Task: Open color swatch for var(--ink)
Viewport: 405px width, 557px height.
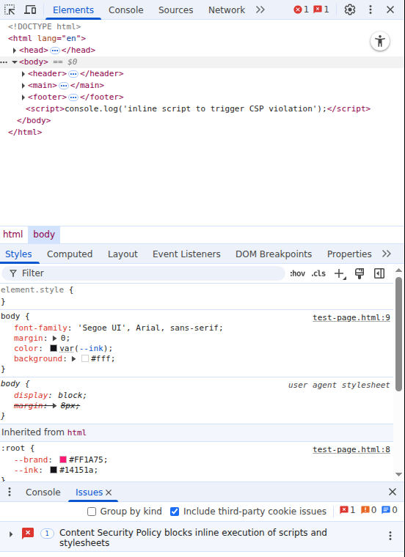Action: 54,348
